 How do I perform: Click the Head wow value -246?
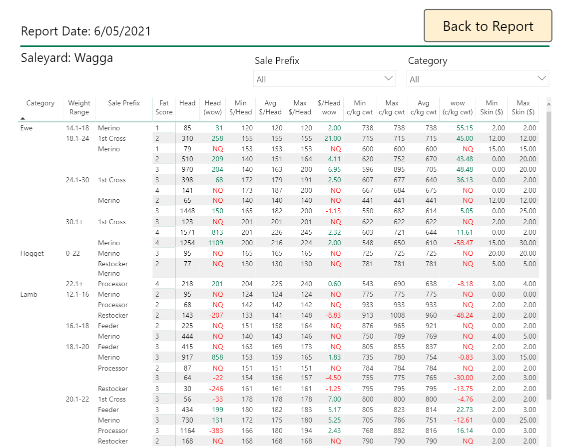tap(216, 389)
